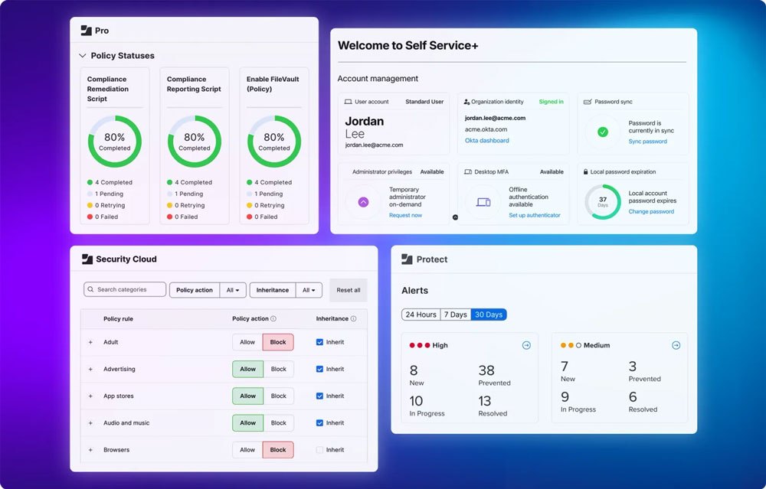Open the Inheritance All dropdown

click(x=309, y=290)
